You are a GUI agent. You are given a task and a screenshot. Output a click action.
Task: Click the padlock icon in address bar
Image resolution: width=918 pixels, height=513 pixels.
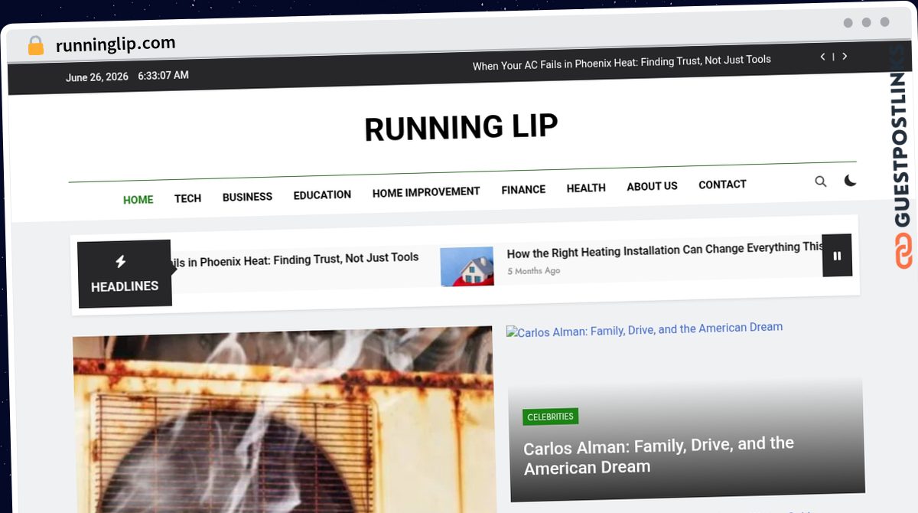(35, 46)
